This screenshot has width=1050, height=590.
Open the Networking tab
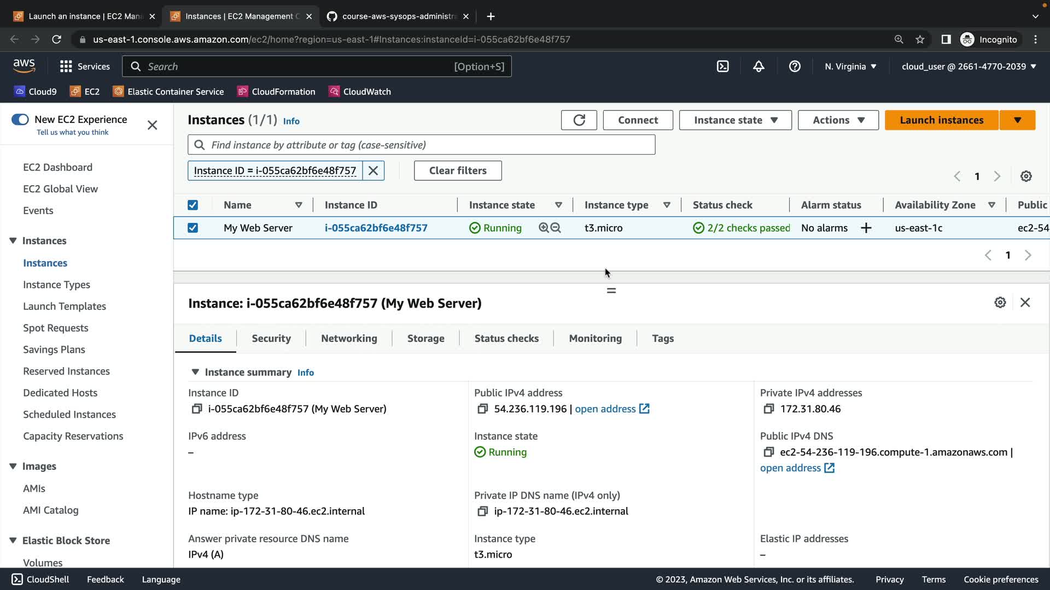coord(349,339)
